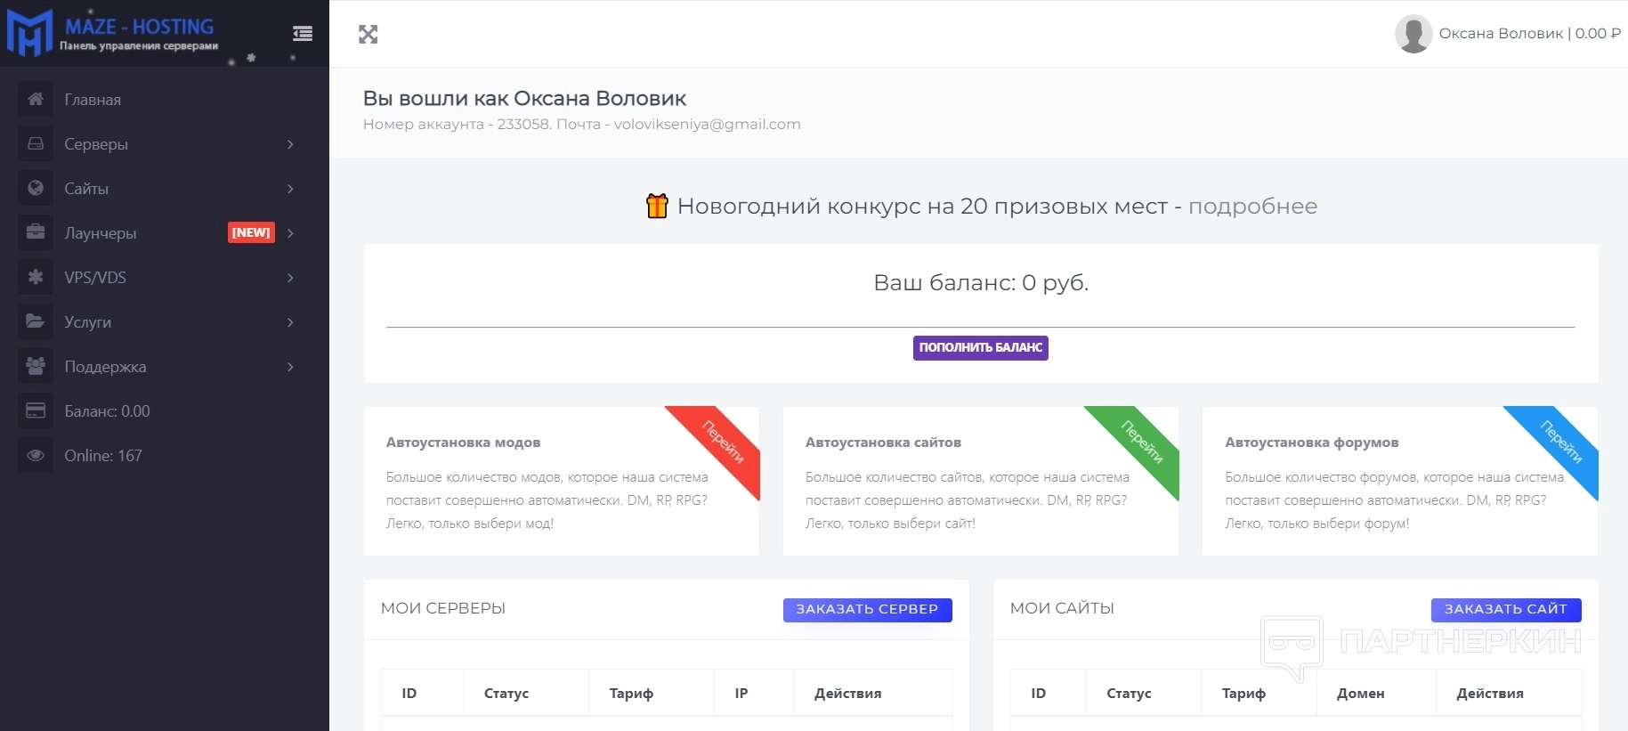The height and width of the screenshot is (731, 1628).
Task: Follow the подробнее contest link
Action: point(1252,207)
